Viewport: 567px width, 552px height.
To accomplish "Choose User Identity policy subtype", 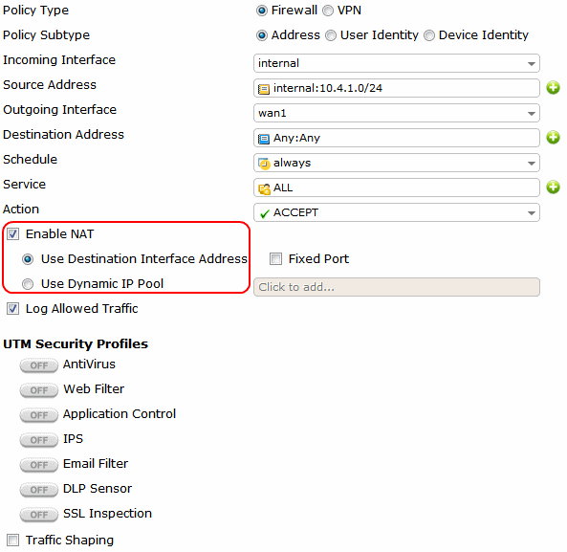I will (x=331, y=35).
